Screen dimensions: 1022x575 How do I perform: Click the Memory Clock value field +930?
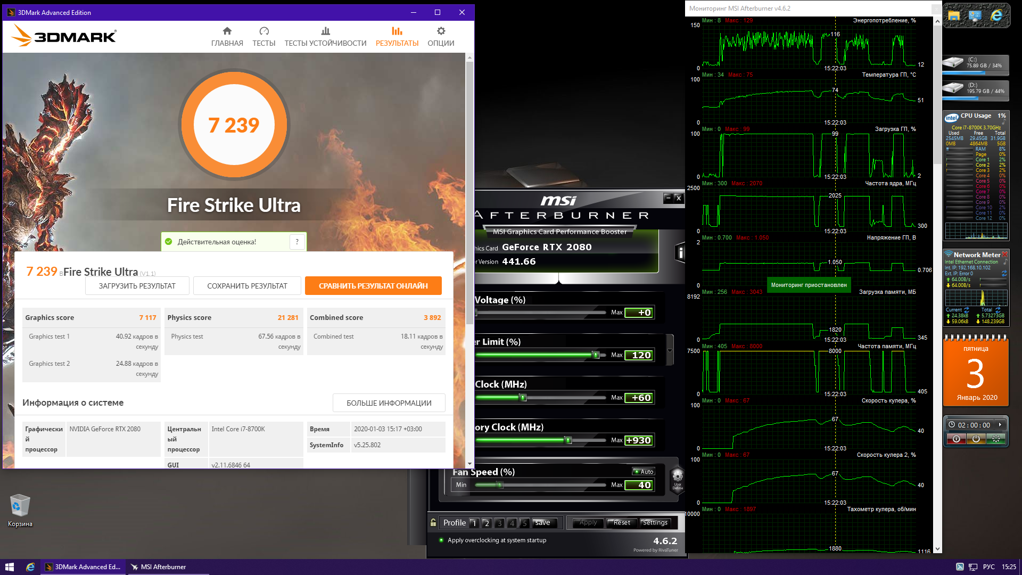639,440
